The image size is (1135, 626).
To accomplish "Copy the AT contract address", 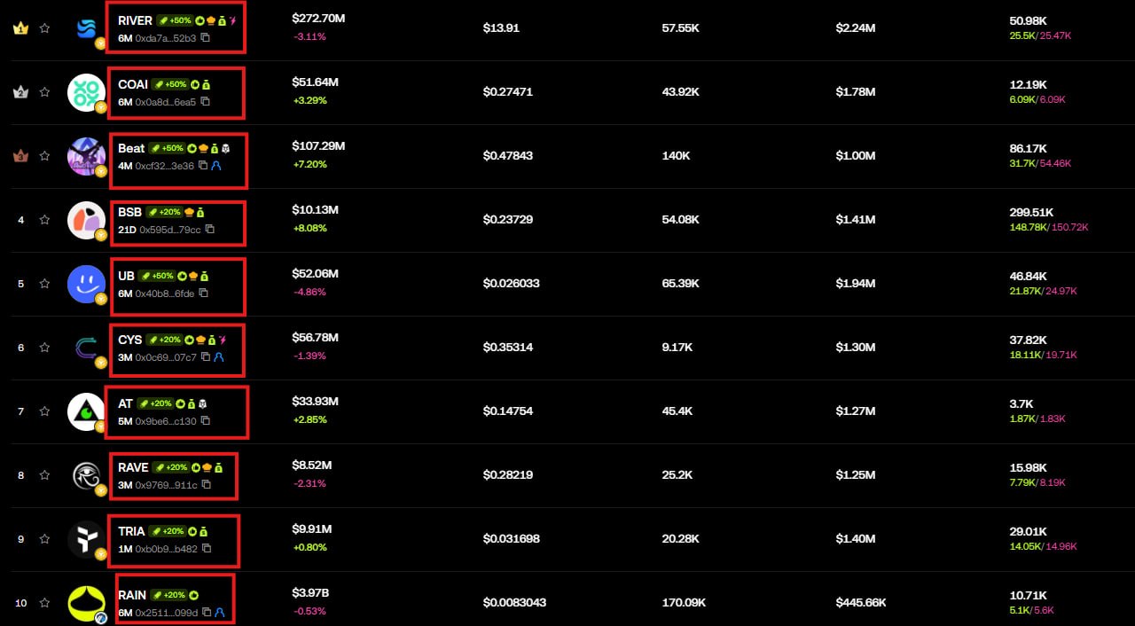I will (206, 421).
